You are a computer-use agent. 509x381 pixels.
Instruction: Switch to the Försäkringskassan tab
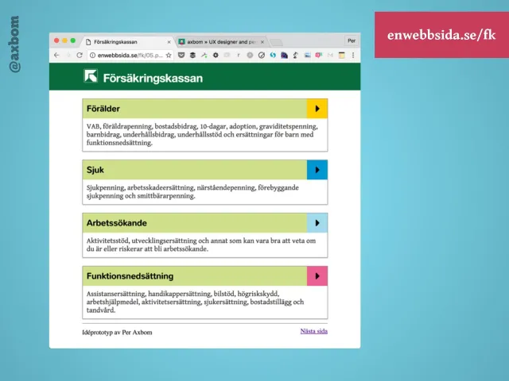[128, 42]
